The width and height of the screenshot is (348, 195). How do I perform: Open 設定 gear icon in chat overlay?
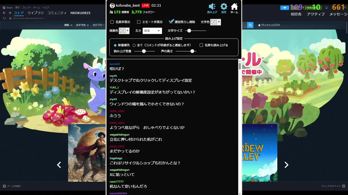pos(224,6)
